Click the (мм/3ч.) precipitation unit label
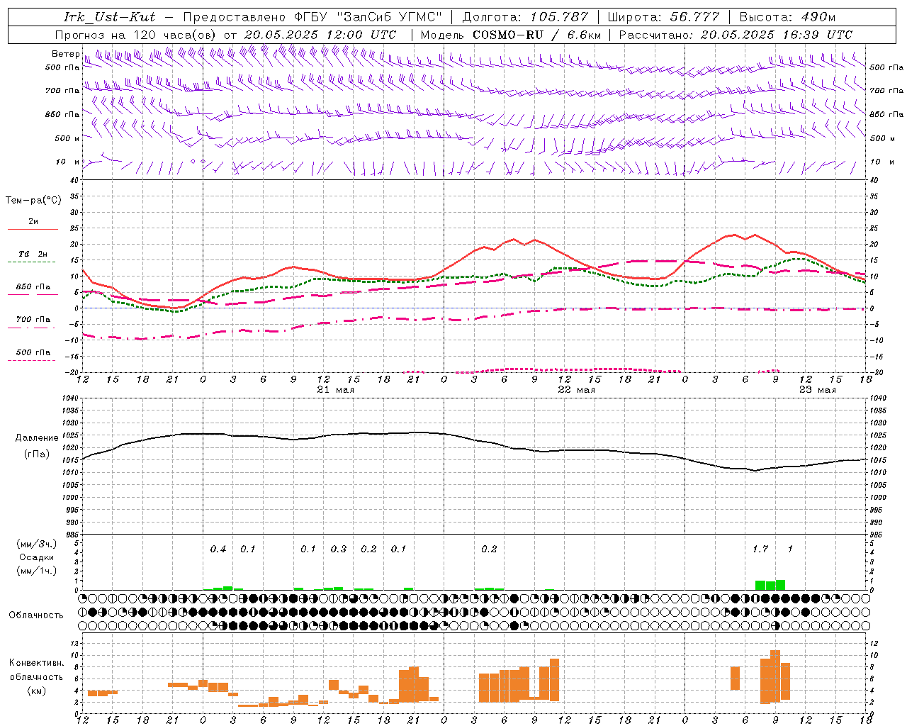The image size is (907, 726). point(36,544)
